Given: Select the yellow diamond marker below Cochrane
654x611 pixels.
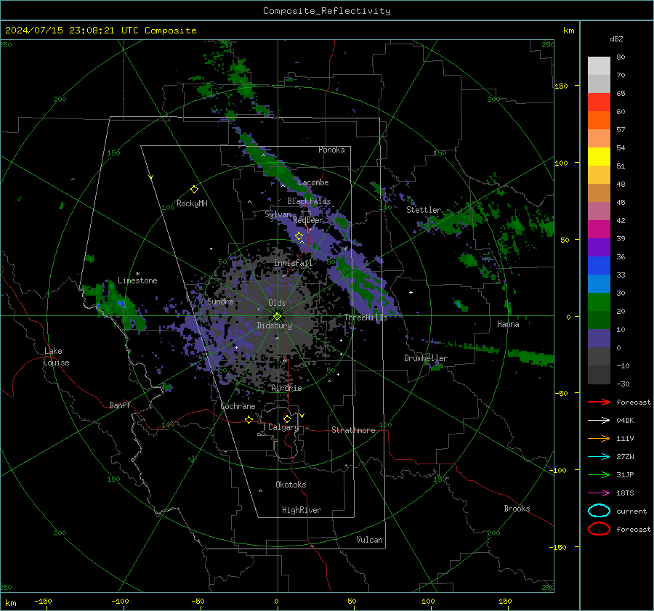Looking at the screenshot, I should [x=249, y=419].
